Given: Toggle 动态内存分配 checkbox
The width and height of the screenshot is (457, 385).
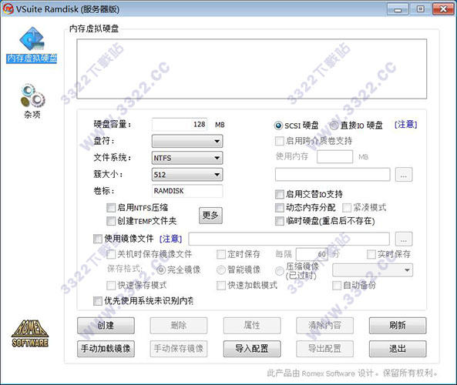Looking at the screenshot, I should (279, 208).
